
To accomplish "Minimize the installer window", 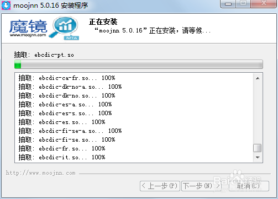I will [x=228, y=3].
